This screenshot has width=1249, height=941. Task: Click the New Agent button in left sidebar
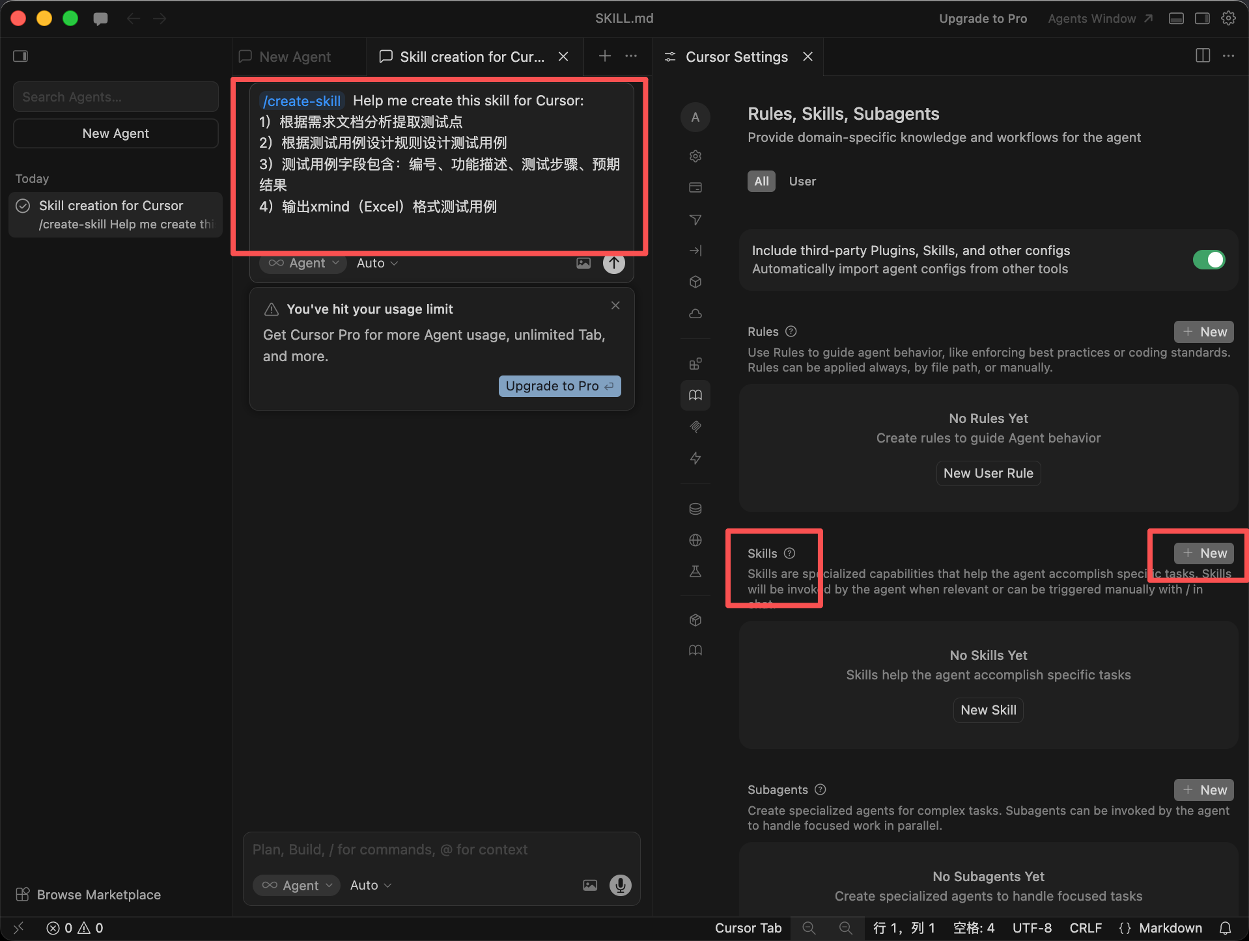click(x=116, y=133)
